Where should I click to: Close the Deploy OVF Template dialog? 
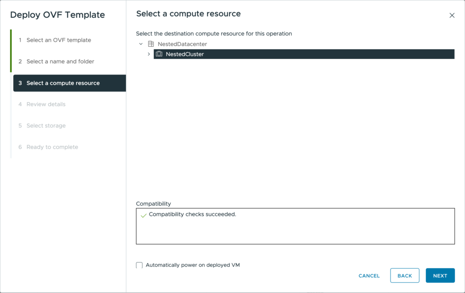pos(452,15)
